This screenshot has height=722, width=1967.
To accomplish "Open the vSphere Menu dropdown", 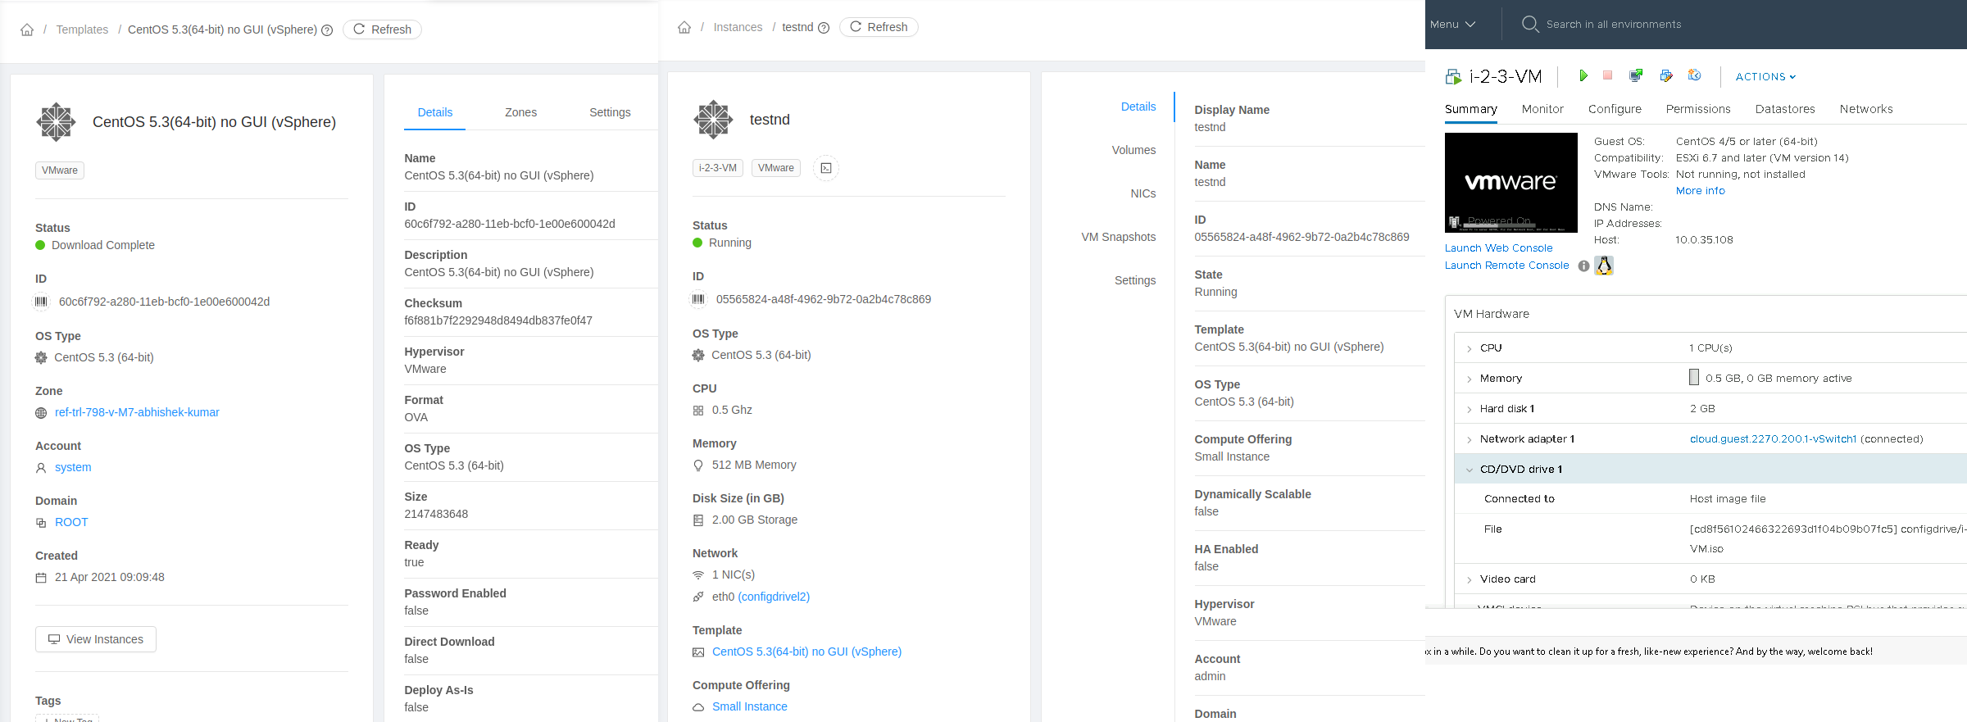I will click(x=1452, y=25).
